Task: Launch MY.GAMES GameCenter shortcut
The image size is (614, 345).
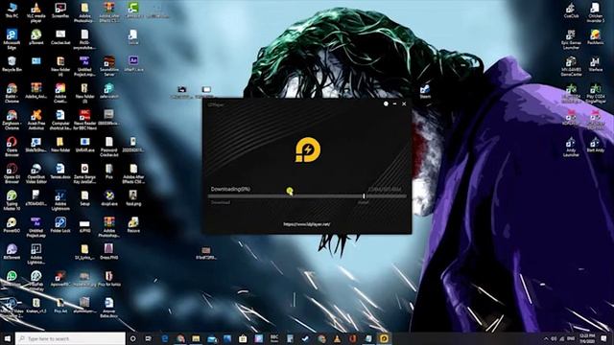Action: tap(571, 66)
